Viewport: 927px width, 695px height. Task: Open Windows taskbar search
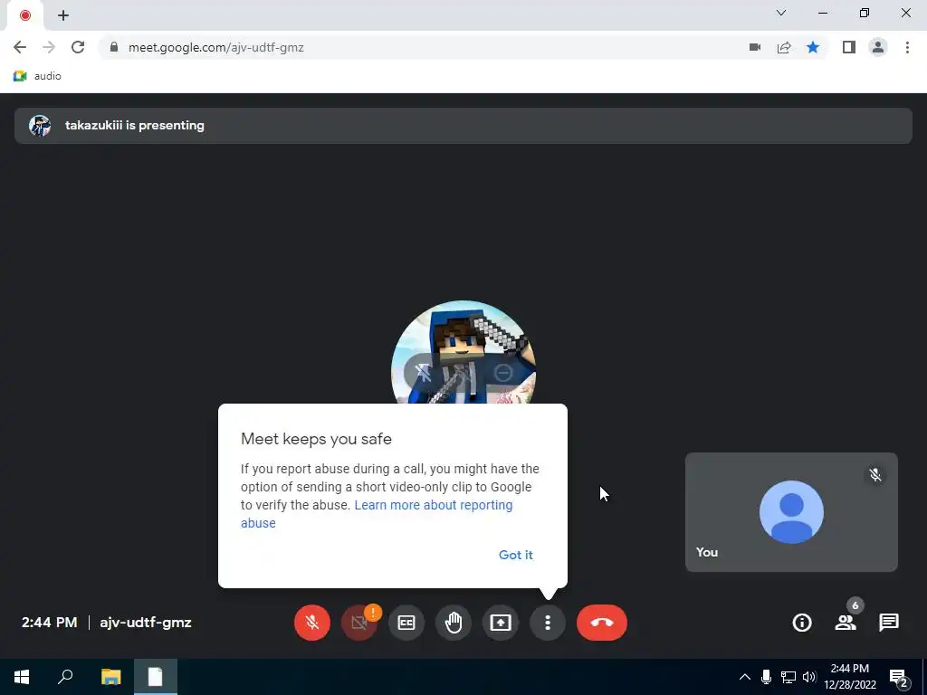(x=65, y=677)
